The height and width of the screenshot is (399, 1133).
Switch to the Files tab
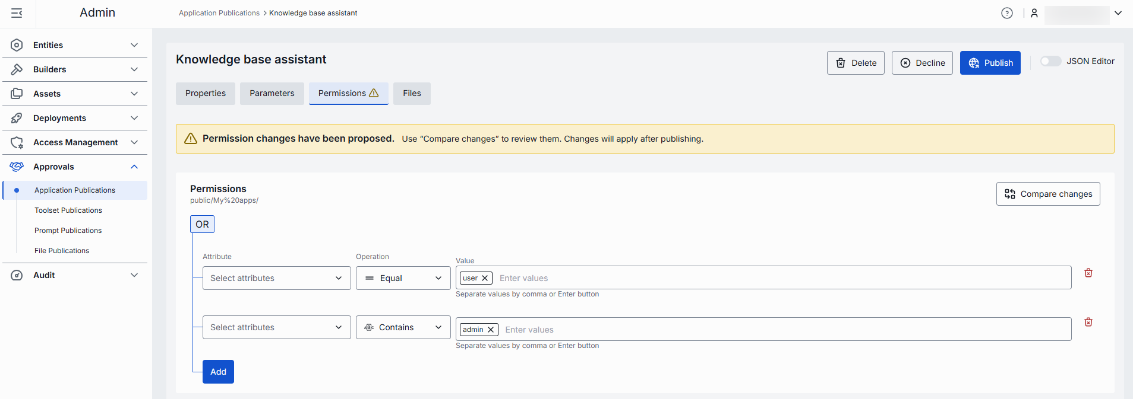point(412,93)
